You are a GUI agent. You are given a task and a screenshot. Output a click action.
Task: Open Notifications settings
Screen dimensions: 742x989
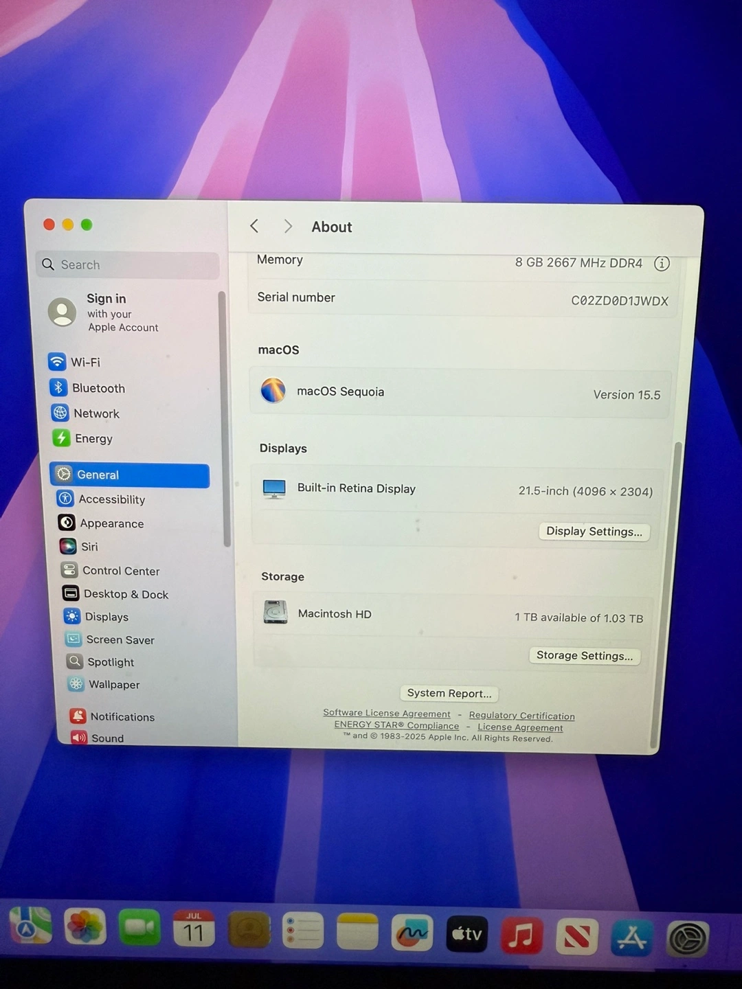112,716
